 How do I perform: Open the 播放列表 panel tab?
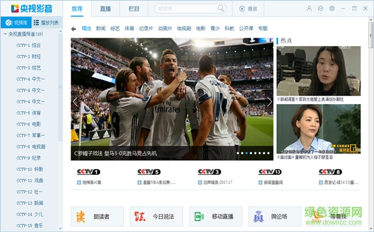[x=46, y=23]
